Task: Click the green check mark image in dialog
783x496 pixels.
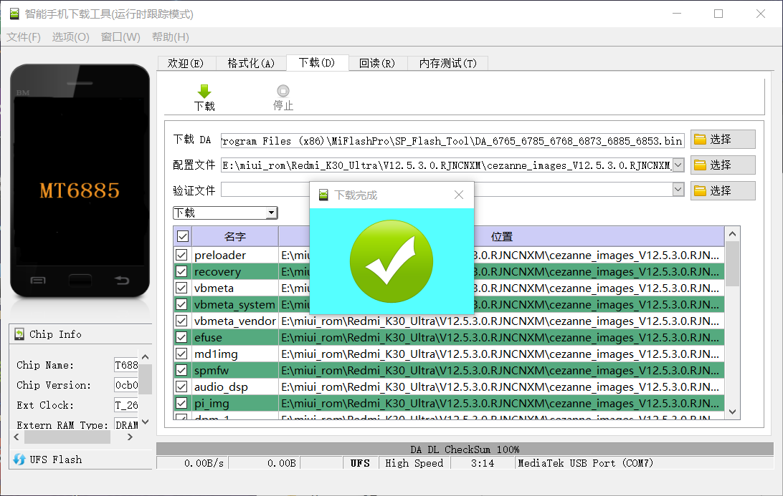Action: point(391,261)
